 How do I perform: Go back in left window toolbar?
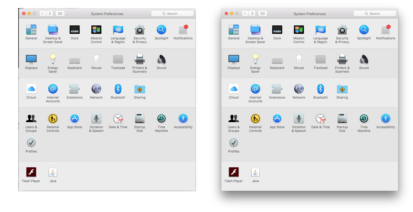point(43,13)
